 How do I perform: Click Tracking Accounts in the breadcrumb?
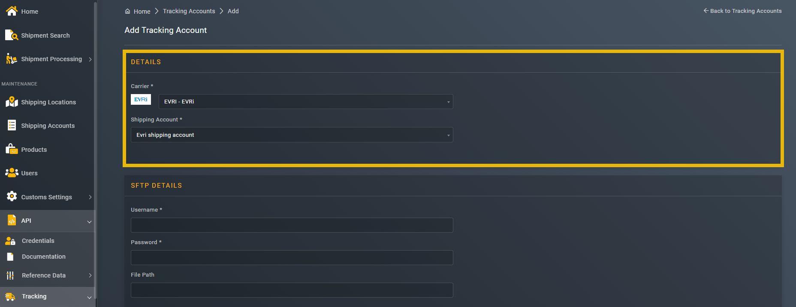click(188, 11)
